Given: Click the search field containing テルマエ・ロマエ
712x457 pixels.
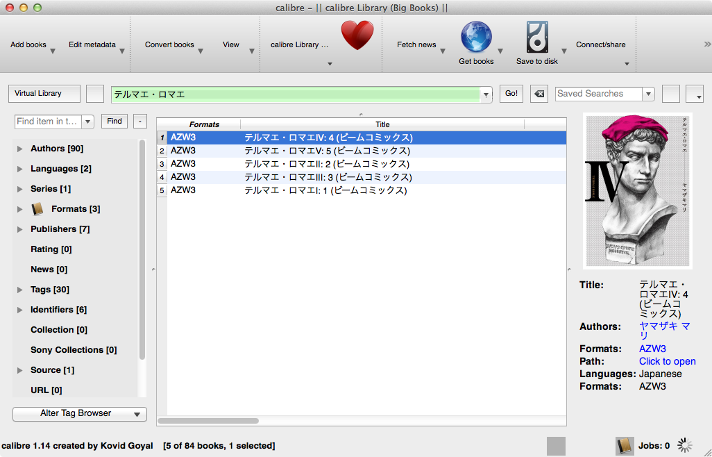Looking at the screenshot, I should (296, 94).
